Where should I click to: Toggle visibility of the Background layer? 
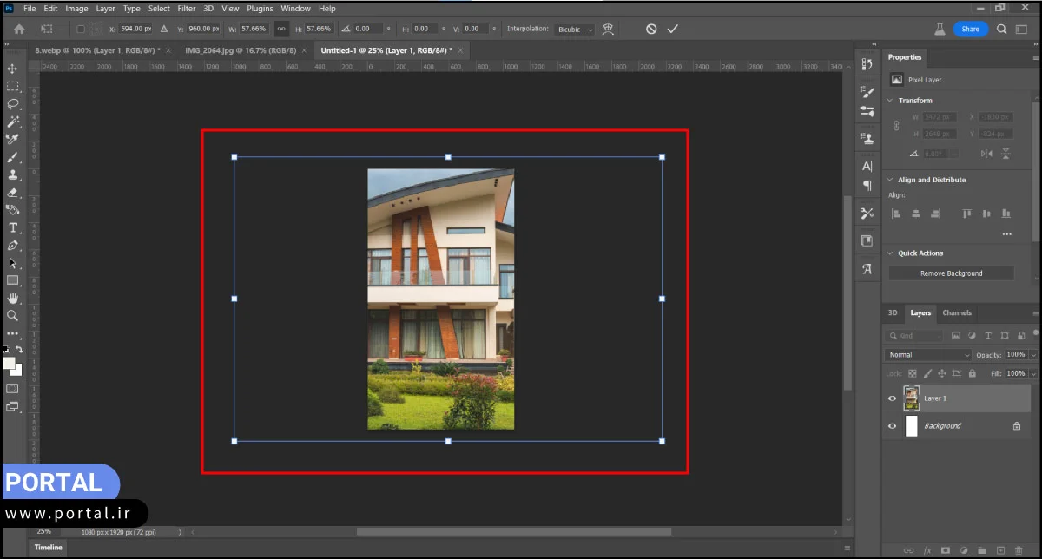(x=892, y=426)
